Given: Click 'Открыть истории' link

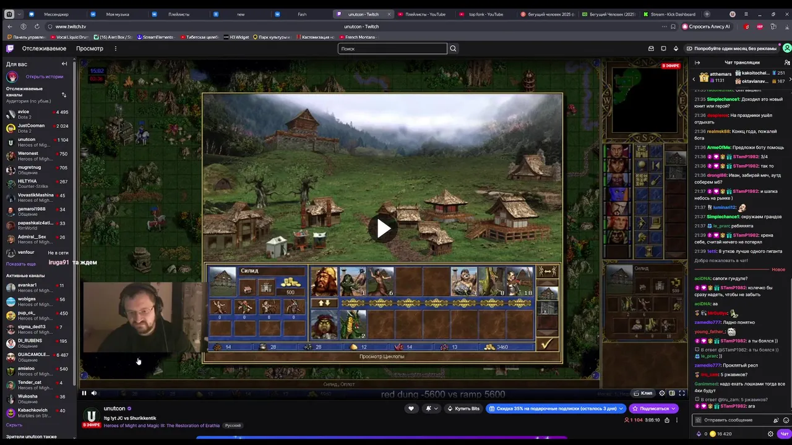Looking at the screenshot, I should (45, 77).
